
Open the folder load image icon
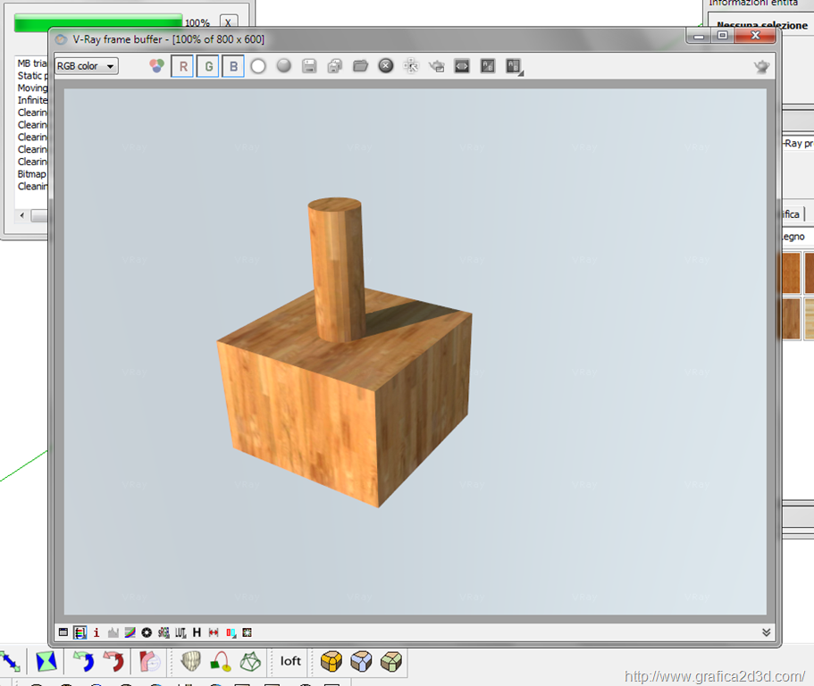coord(361,66)
